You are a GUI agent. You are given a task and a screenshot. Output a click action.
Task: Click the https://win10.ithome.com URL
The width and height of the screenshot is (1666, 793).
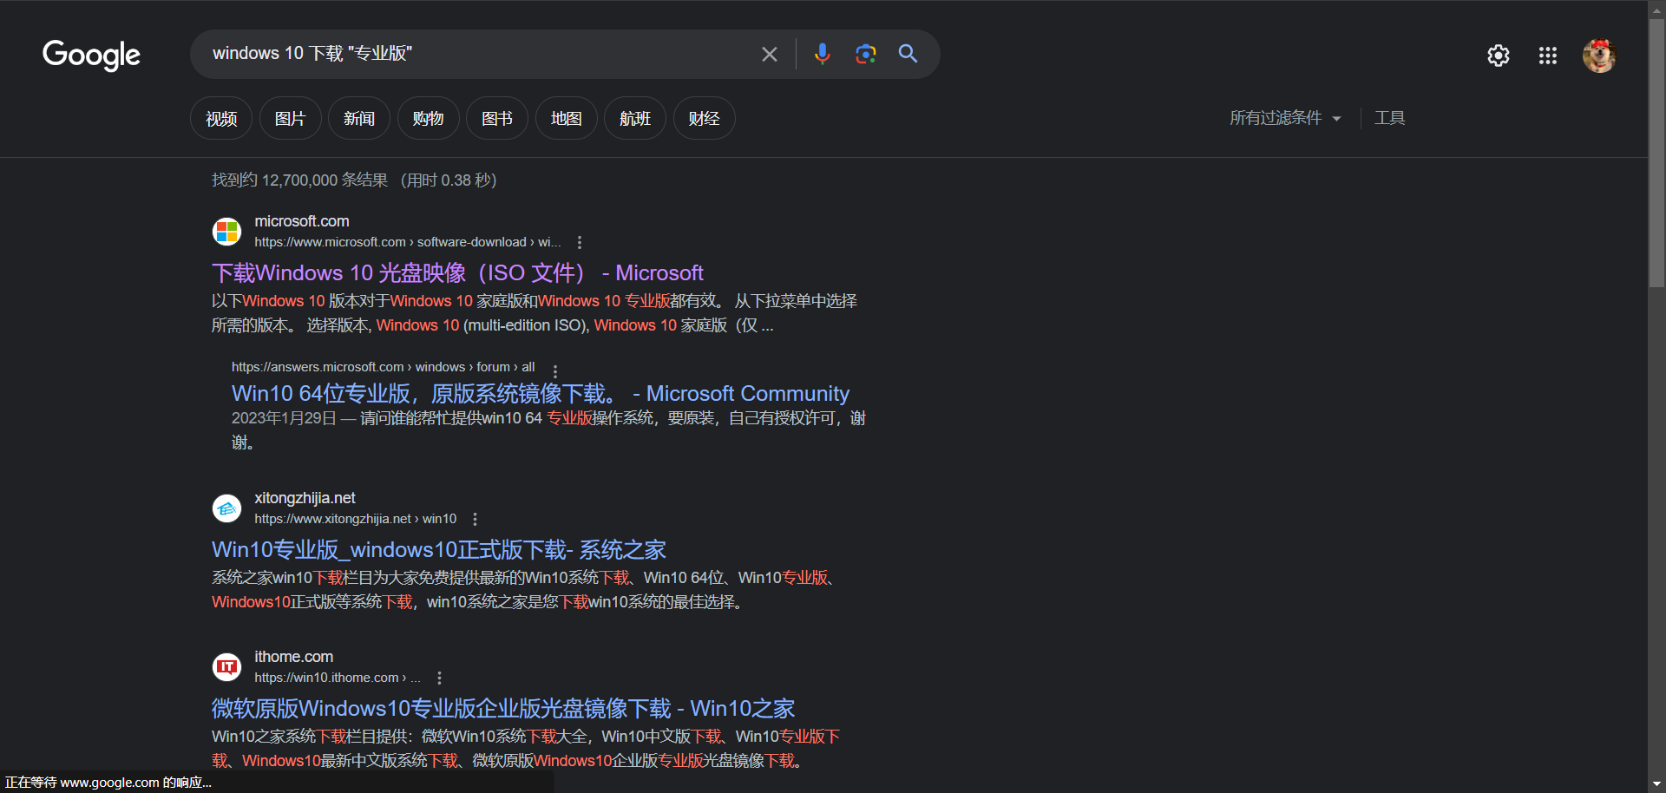[338, 678]
